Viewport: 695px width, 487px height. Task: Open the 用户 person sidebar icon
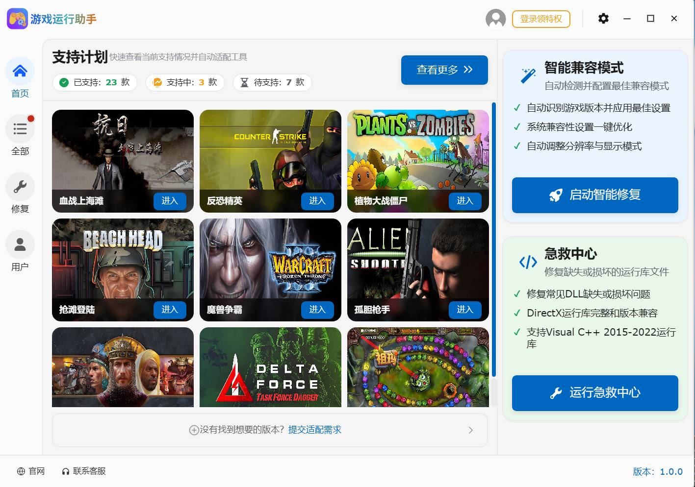[20, 244]
